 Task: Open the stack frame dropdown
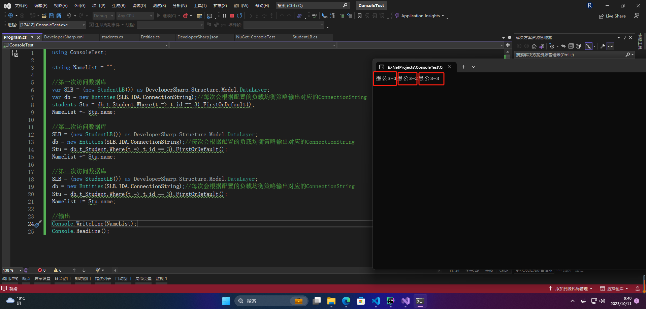284,25
